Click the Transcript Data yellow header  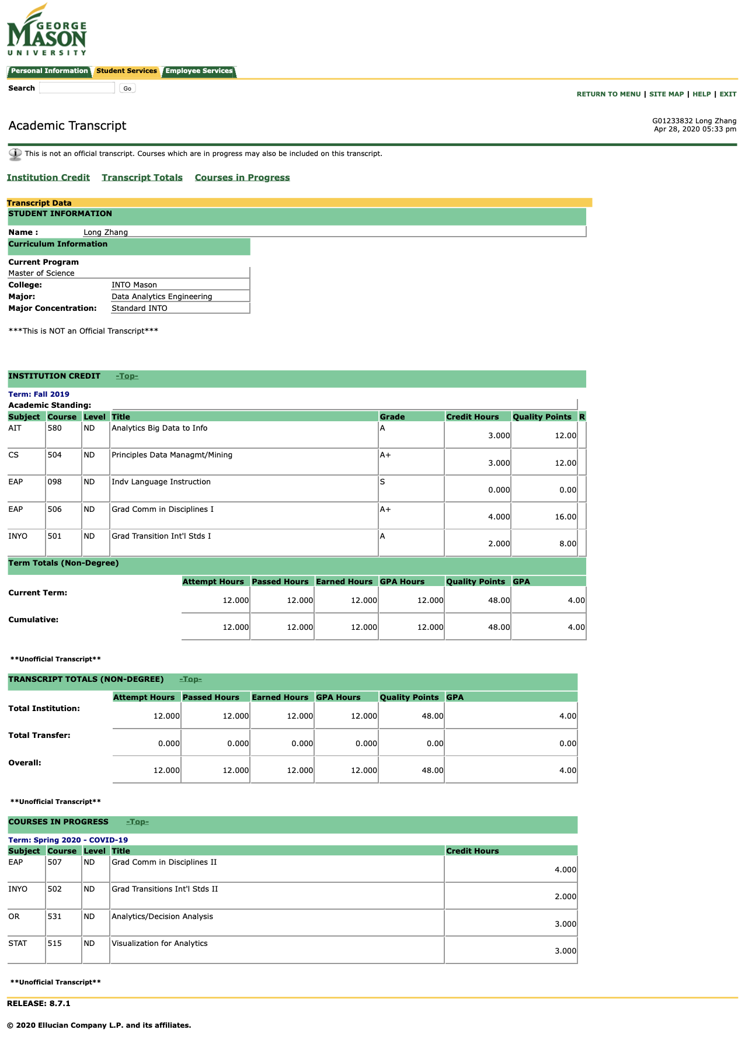[300, 203]
